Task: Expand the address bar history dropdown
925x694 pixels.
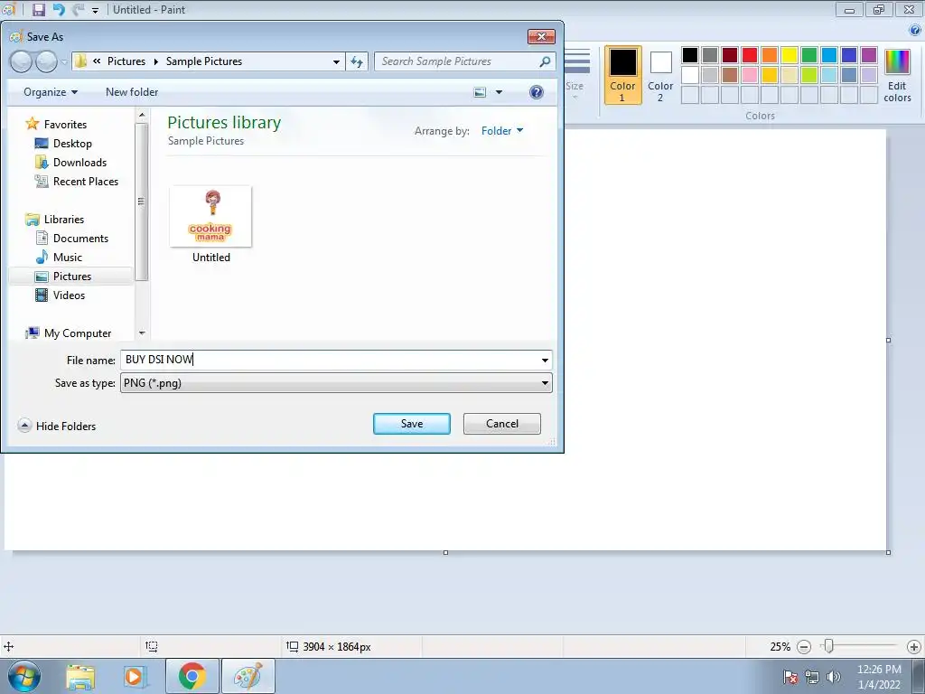Action: click(x=336, y=61)
